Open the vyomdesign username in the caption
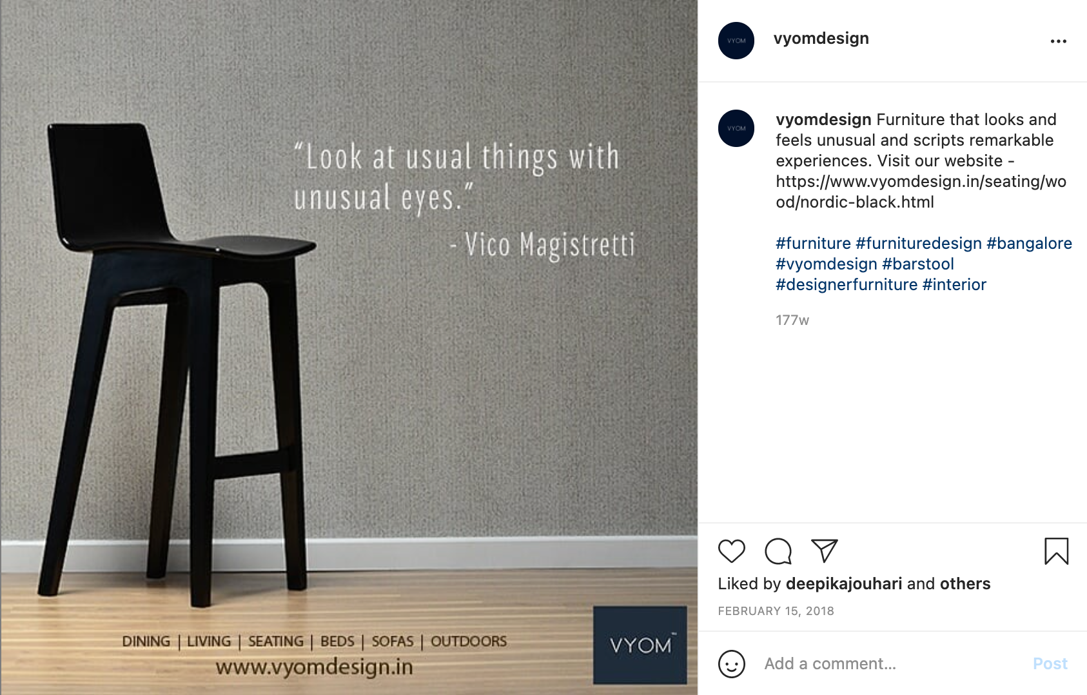Image resolution: width=1087 pixels, height=695 pixels. click(x=823, y=120)
